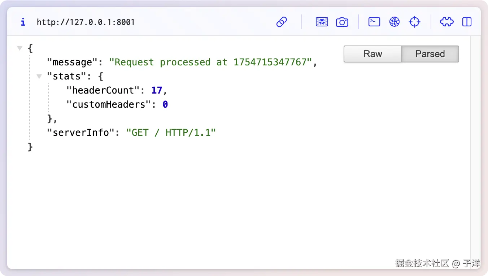The width and height of the screenshot is (488, 276).
Task: Click the globe network icon
Action: click(395, 22)
